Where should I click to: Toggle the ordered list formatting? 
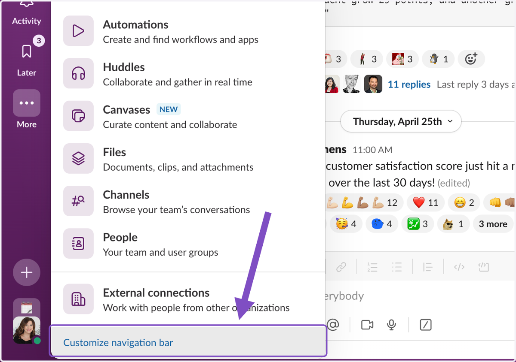coord(372,267)
